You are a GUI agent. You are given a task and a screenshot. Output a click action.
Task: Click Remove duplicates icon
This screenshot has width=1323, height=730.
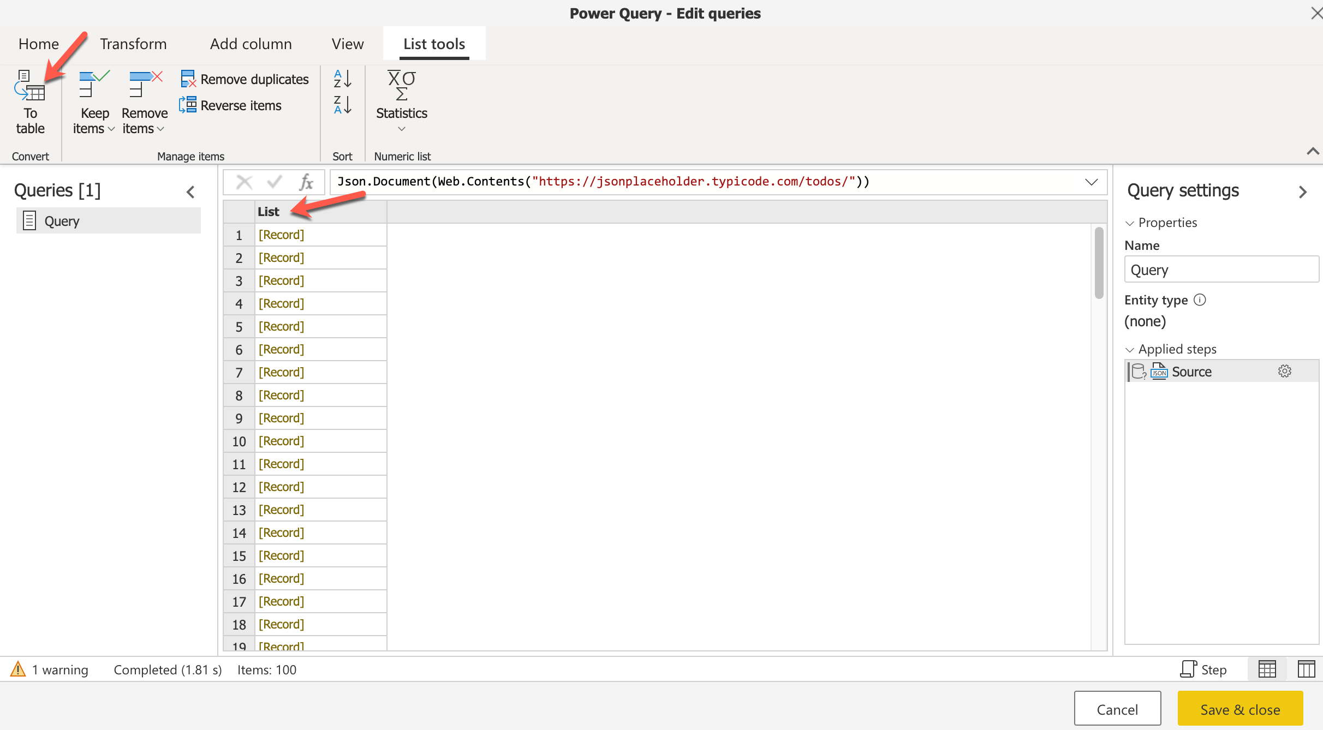tap(188, 79)
